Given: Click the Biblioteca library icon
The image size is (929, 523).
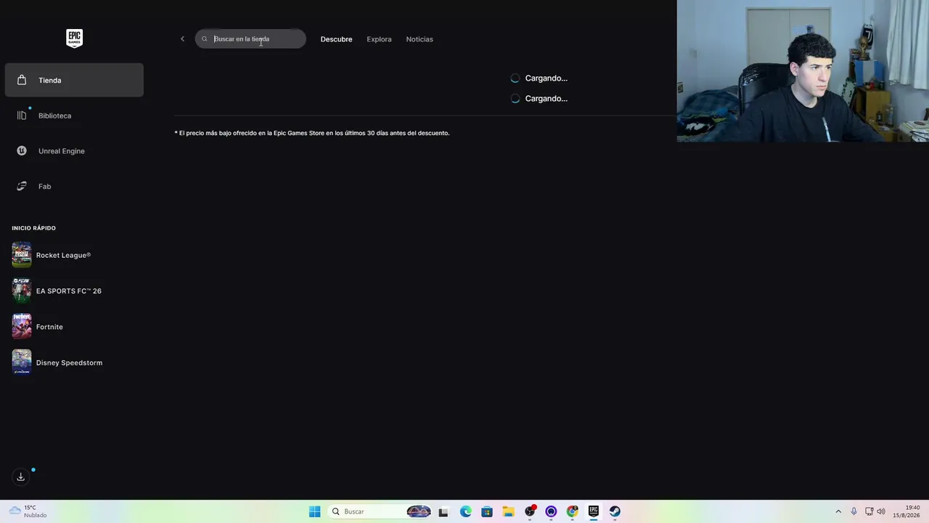Looking at the screenshot, I should pyautogui.click(x=22, y=115).
